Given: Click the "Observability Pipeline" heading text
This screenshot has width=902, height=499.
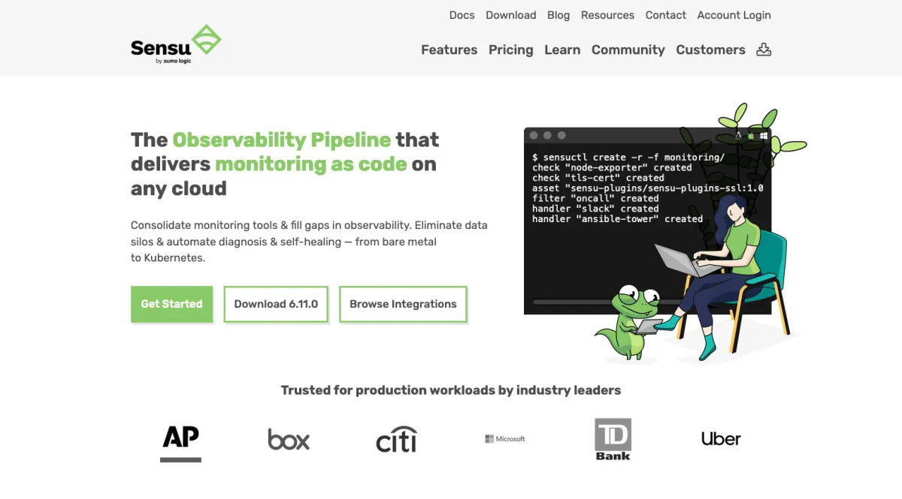Looking at the screenshot, I should [x=282, y=140].
